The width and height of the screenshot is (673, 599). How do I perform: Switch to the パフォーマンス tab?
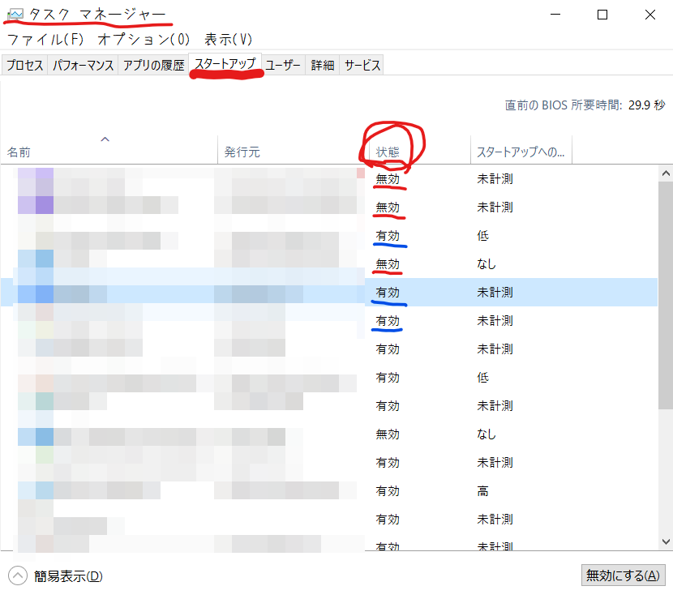click(x=84, y=65)
